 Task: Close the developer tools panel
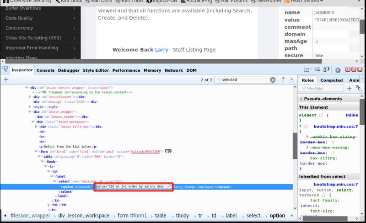point(360,69)
